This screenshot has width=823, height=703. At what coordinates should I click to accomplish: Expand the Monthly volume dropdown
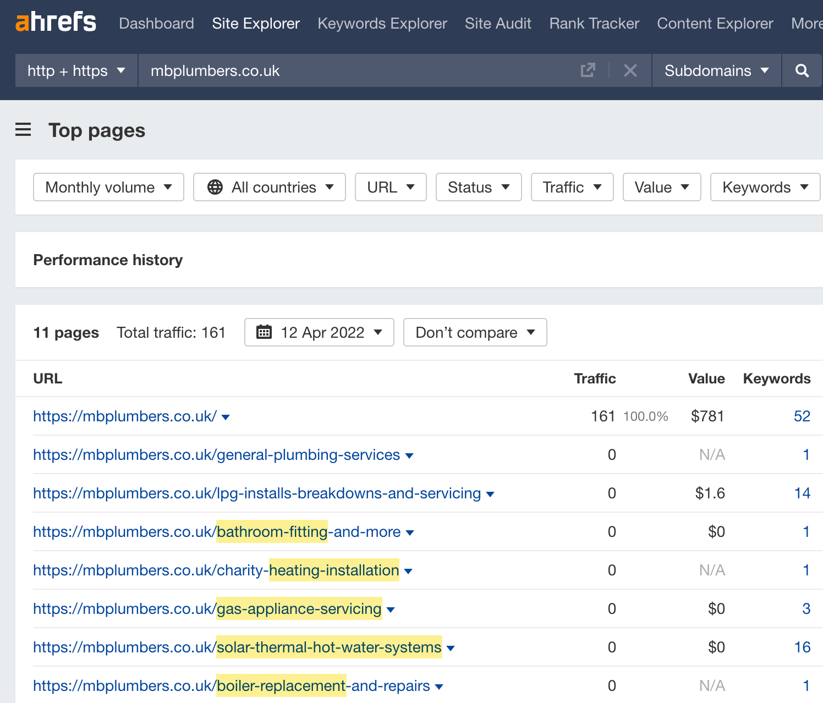pos(108,187)
